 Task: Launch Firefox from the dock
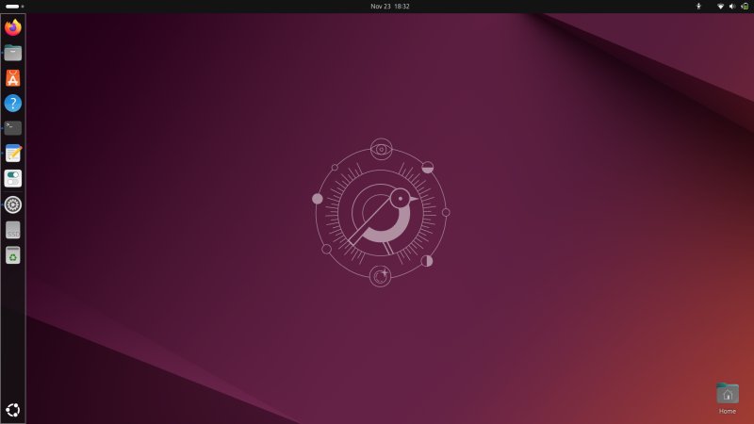(x=13, y=27)
